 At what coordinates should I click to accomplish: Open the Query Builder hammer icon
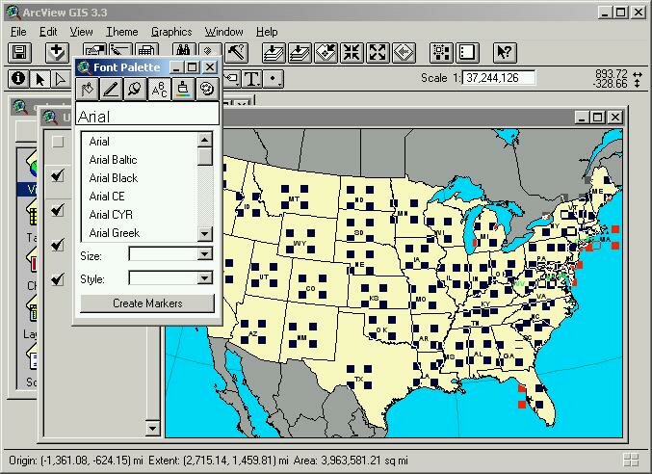pos(237,53)
